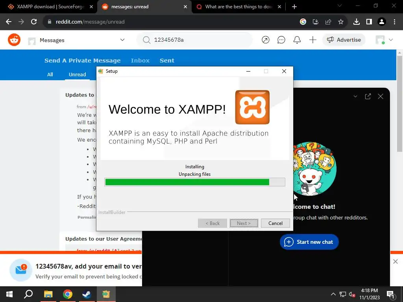Screen dimensions: 403x302
Task: Close the Reddit chat panel
Action: [x=381, y=97]
